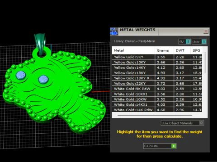The width and height of the screenshot is (217, 162).
Task: Select the right blue gemstone eye
Action: (43, 79)
